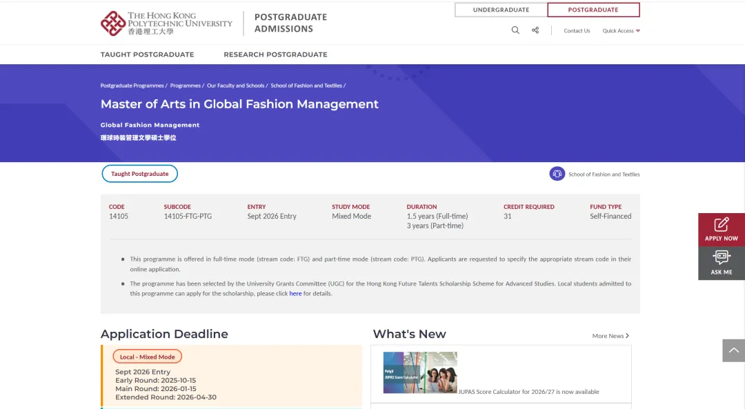Click the School of Fashion and Textiles icon
Viewport: 745px width, 409px height.
click(557, 174)
